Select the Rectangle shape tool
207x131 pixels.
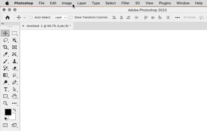[5, 96]
